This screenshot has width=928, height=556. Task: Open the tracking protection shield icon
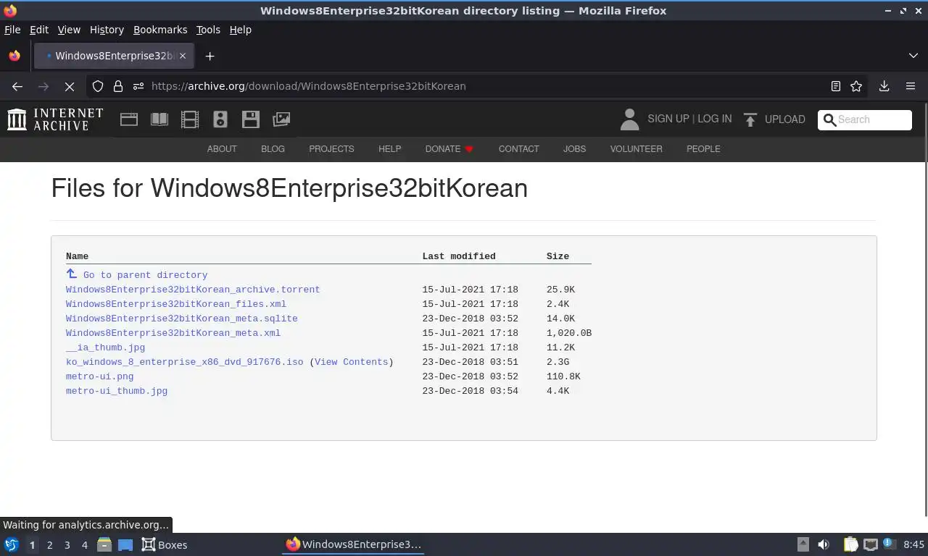point(98,86)
